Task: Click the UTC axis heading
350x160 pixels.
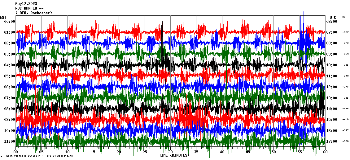Action: pyautogui.click(x=333, y=17)
